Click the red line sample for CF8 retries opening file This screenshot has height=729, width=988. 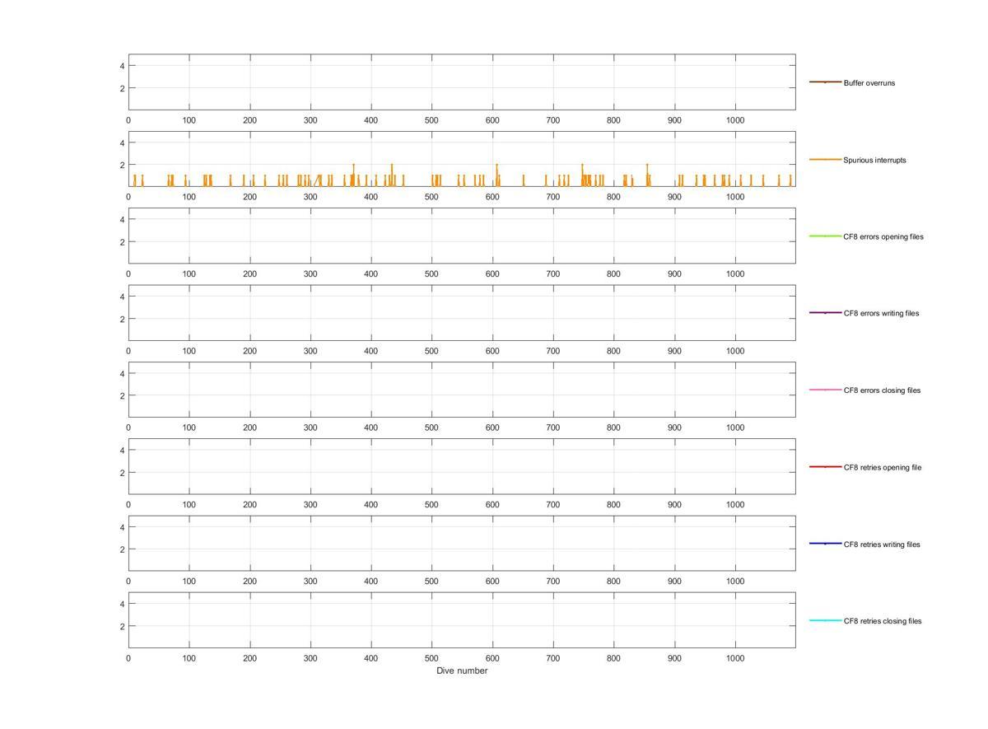pos(825,466)
